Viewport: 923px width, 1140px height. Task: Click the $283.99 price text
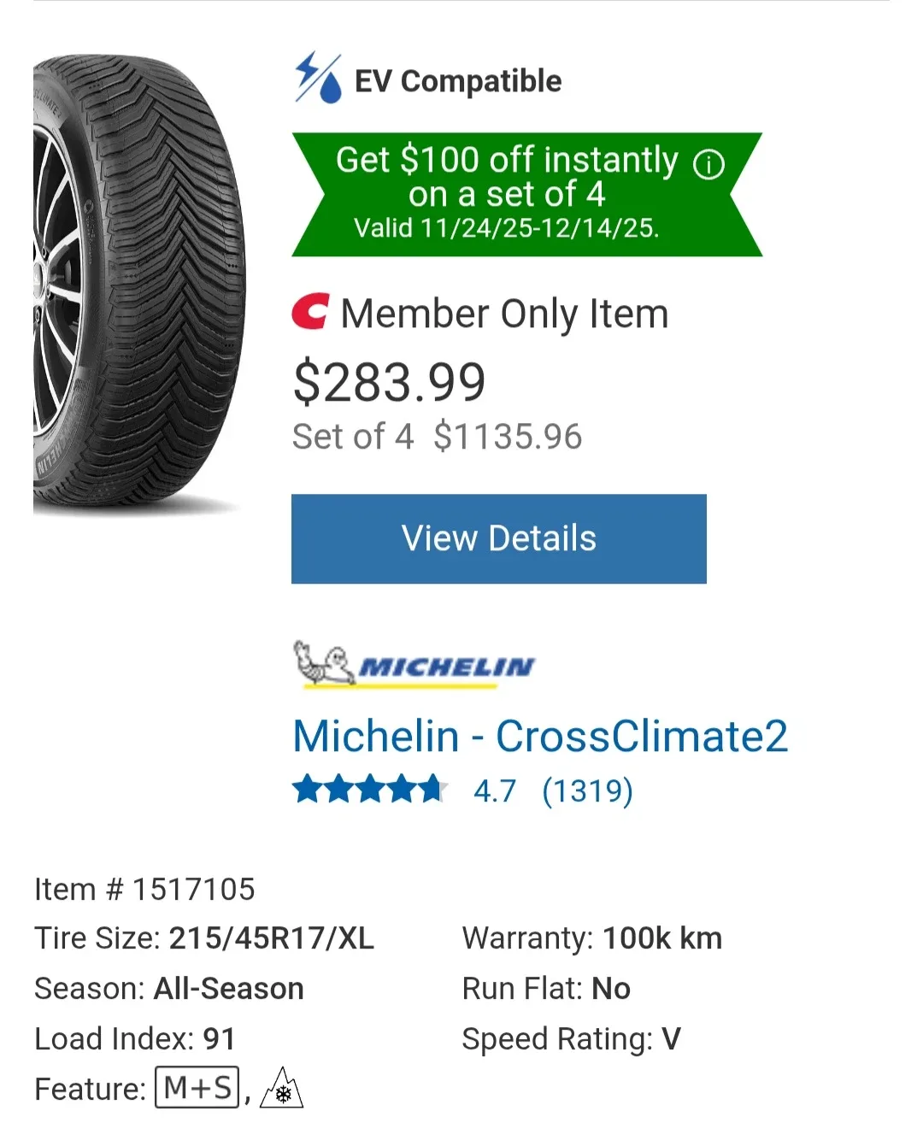(389, 382)
